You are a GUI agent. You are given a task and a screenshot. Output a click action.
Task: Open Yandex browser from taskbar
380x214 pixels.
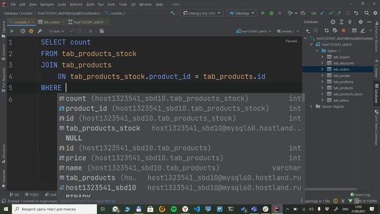tap(185, 209)
